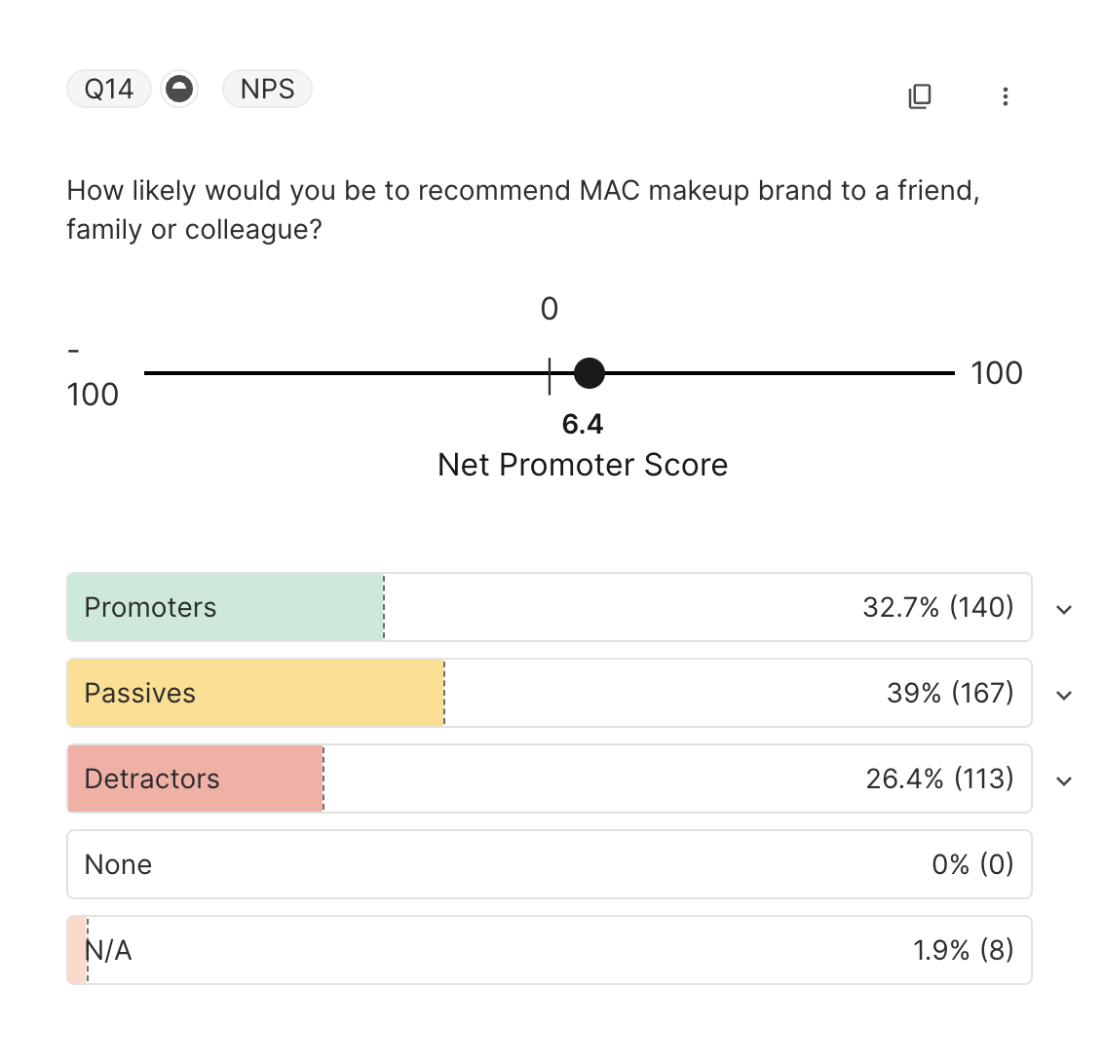Click the 26.4% (113) detractors value
The height and width of the screenshot is (1064, 1103).
939,779
